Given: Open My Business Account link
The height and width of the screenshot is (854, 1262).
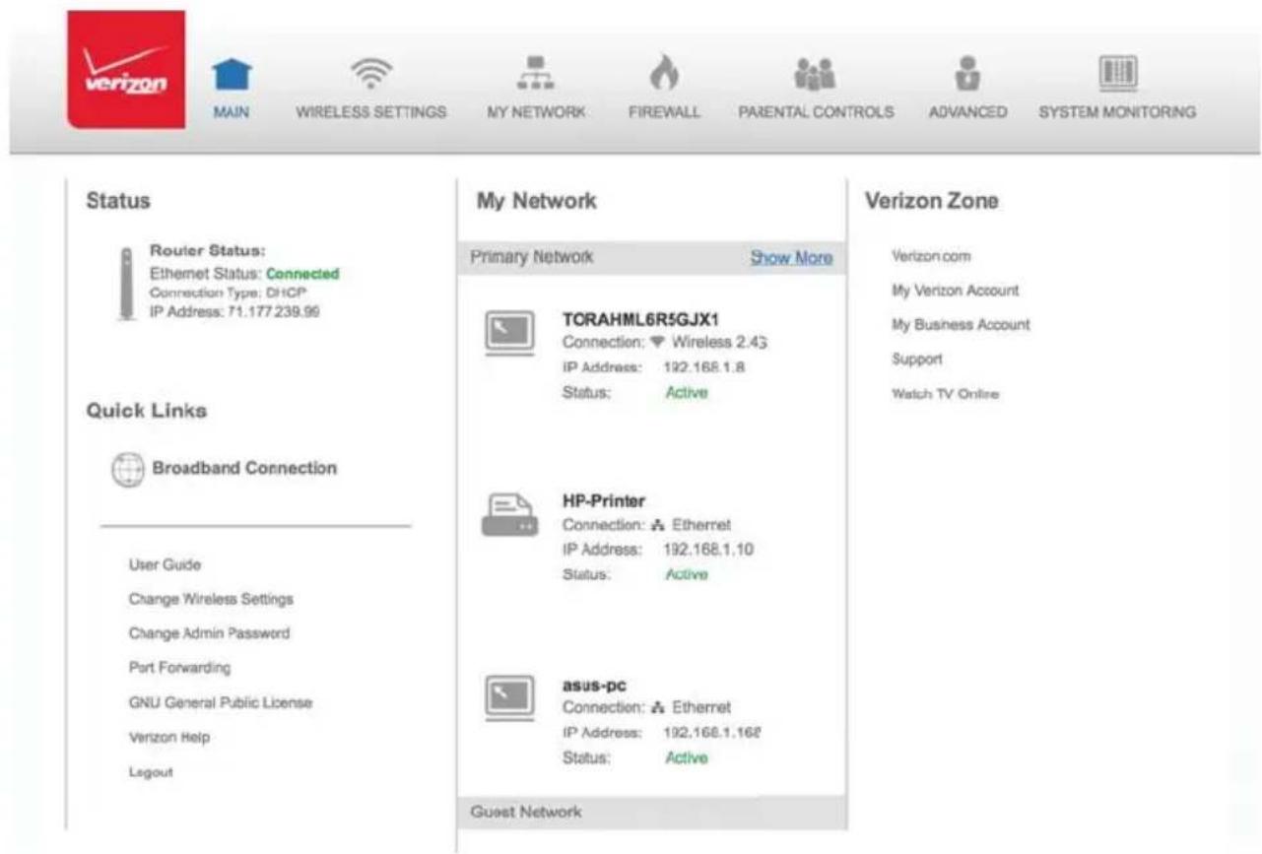Looking at the screenshot, I should [961, 325].
